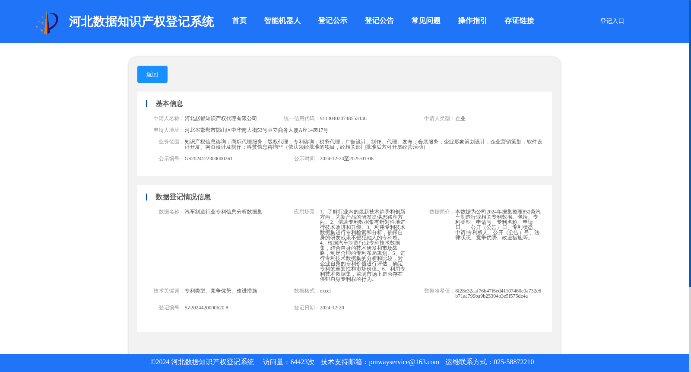The width and height of the screenshot is (691, 372).
Task: Click the ©2024 copyright footer text
Action: [202, 362]
